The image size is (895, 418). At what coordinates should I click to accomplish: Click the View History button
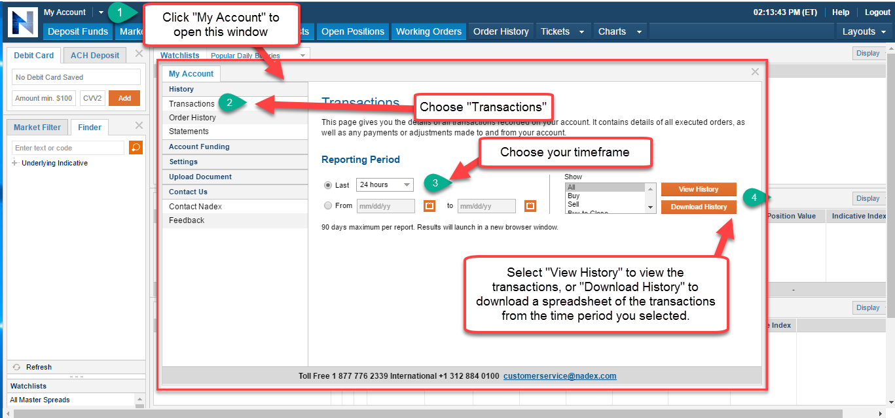click(699, 189)
